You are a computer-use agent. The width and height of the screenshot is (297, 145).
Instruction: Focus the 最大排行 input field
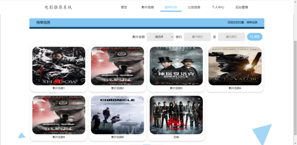point(232,37)
